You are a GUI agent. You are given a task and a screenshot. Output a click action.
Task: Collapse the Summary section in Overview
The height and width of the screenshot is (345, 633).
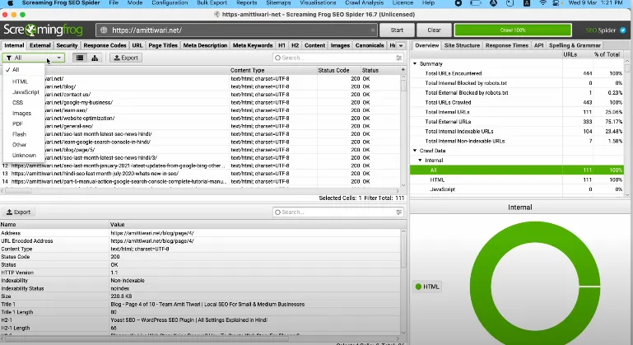pyautogui.click(x=416, y=63)
